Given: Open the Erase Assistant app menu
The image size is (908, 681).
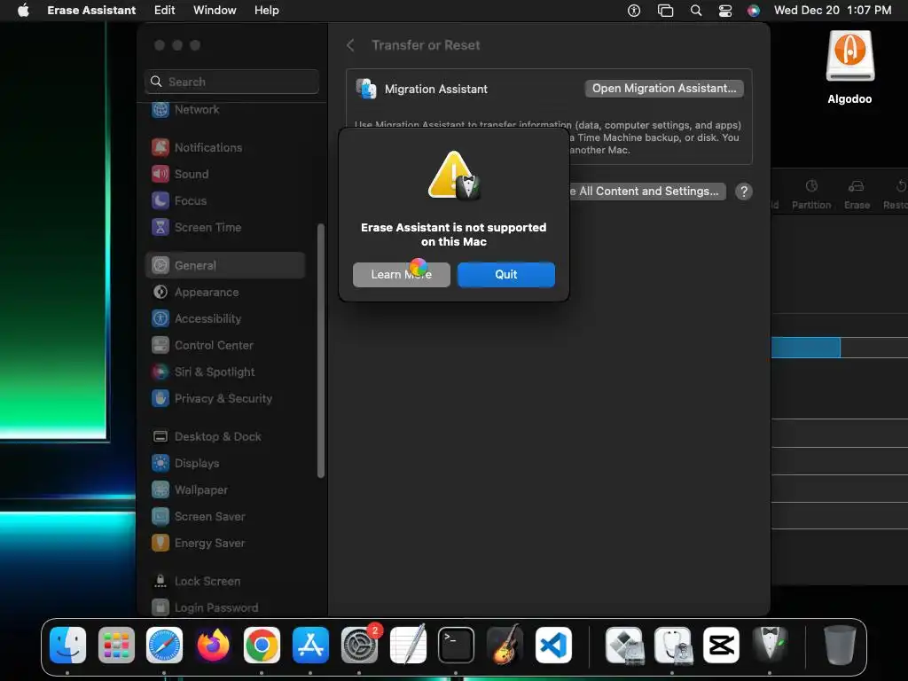Looking at the screenshot, I should pos(91,11).
